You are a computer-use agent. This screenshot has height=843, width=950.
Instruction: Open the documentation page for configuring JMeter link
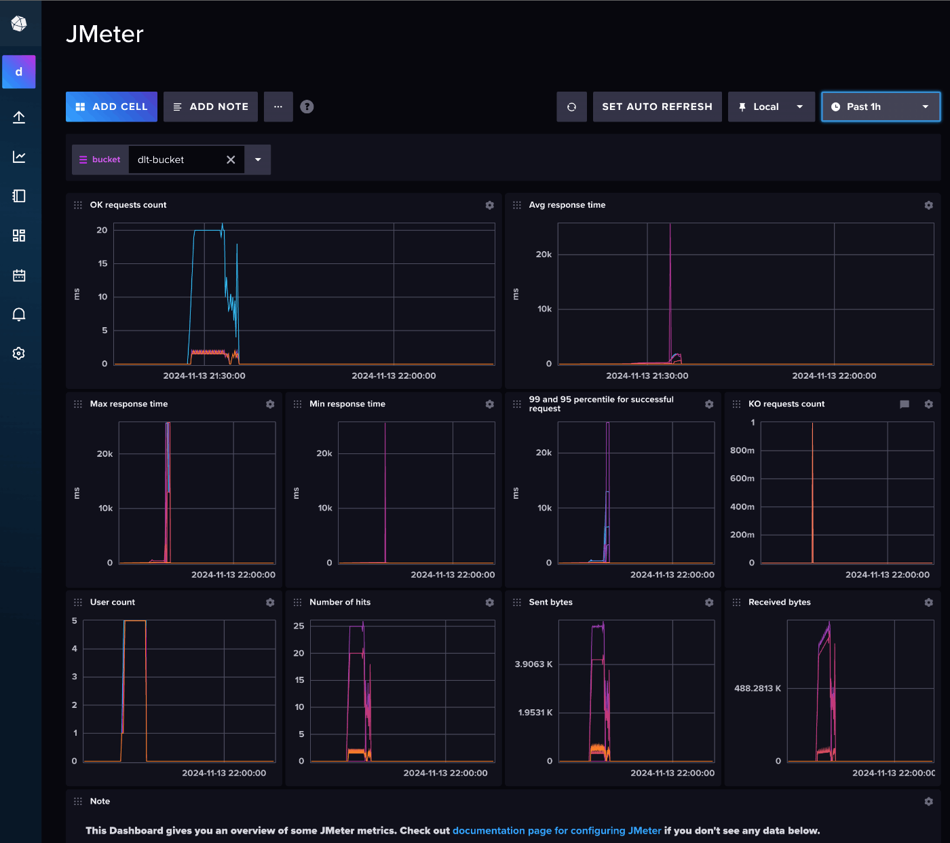click(556, 831)
